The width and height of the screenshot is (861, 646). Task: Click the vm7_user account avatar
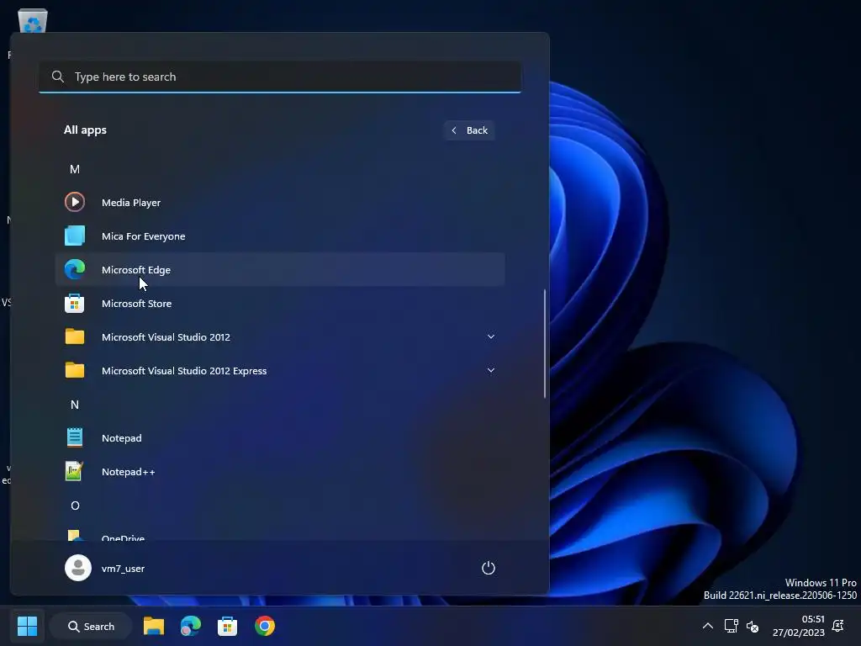[x=78, y=568]
